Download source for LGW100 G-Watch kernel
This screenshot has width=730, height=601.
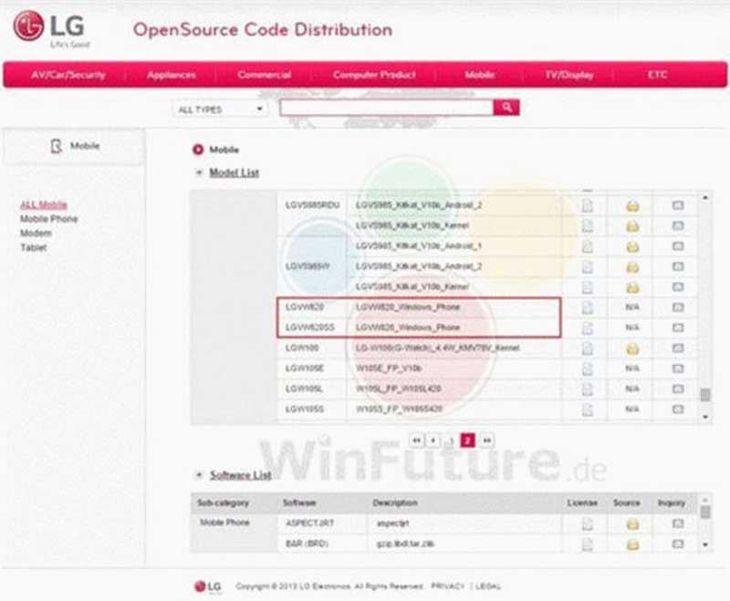coord(631,348)
